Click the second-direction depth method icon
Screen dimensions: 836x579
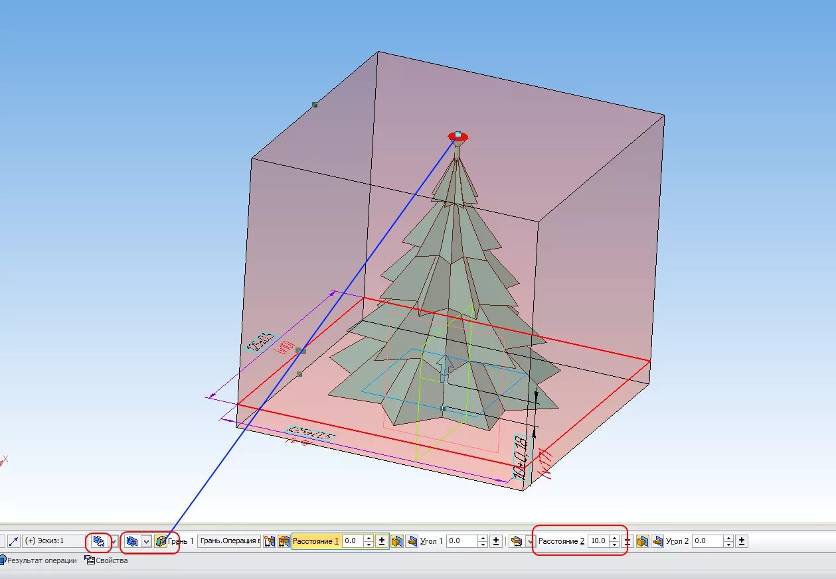pyautogui.click(x=516, y=541)
